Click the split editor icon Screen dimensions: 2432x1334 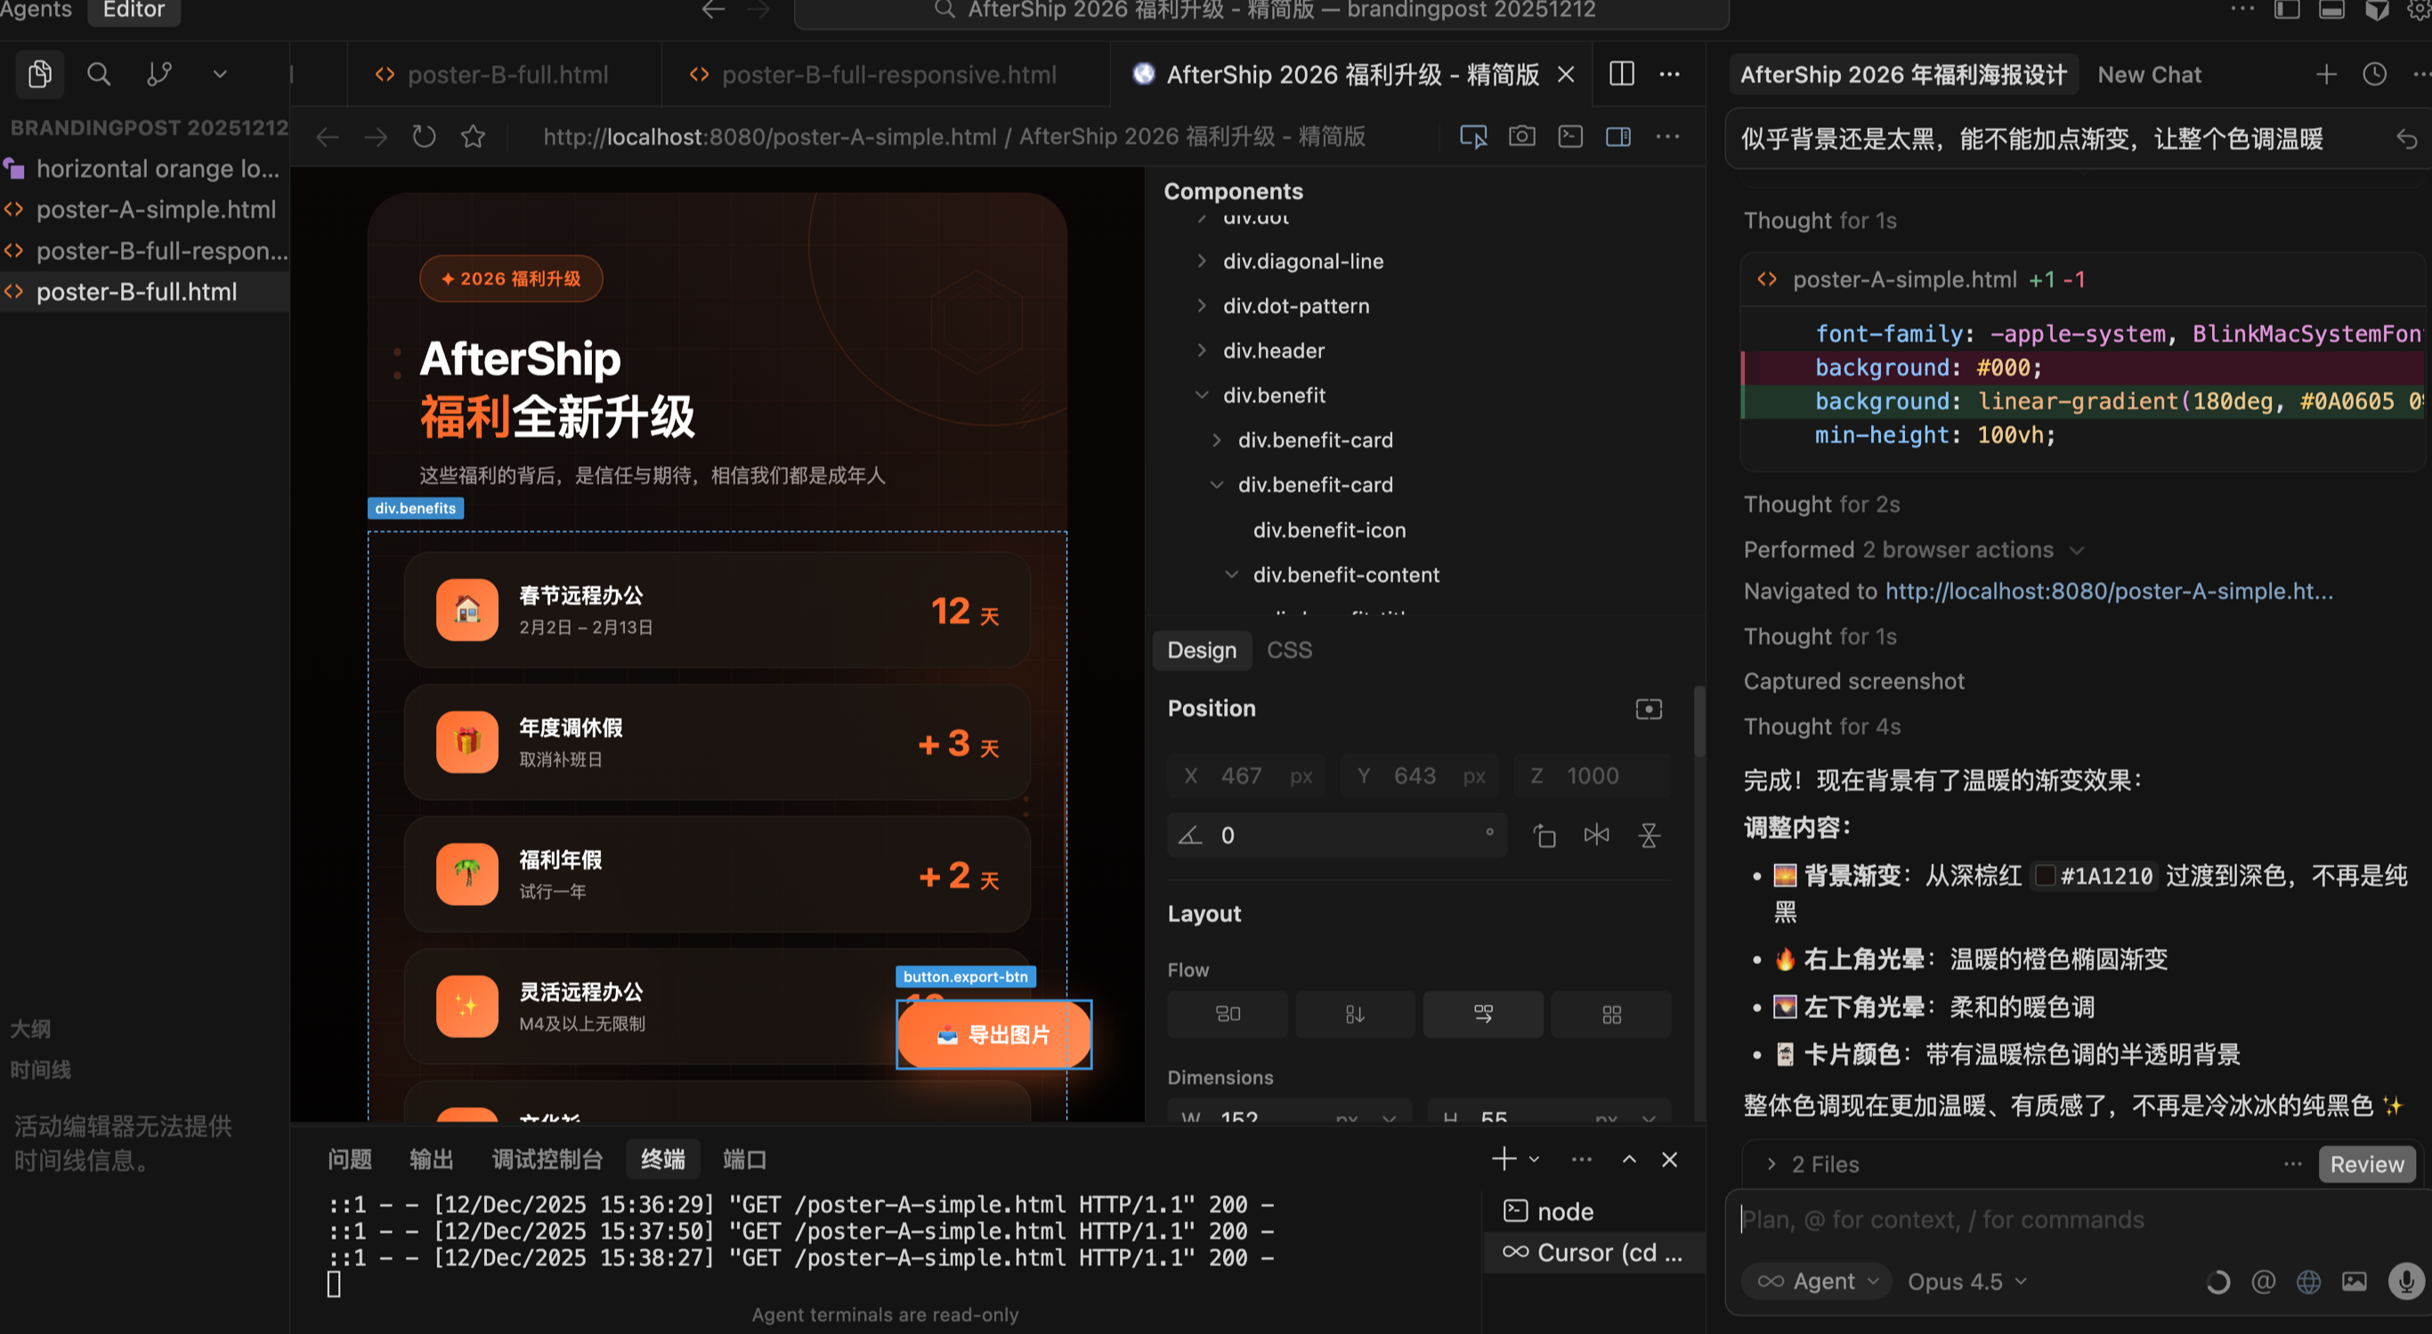pos(1621,74)
